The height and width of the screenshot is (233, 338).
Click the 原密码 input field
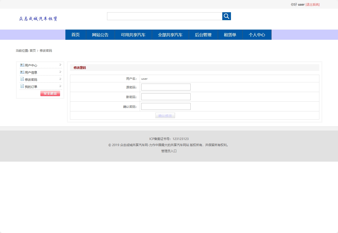coord(166,87)
